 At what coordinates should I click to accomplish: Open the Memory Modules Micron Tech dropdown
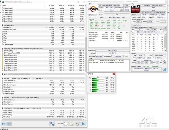149,27
